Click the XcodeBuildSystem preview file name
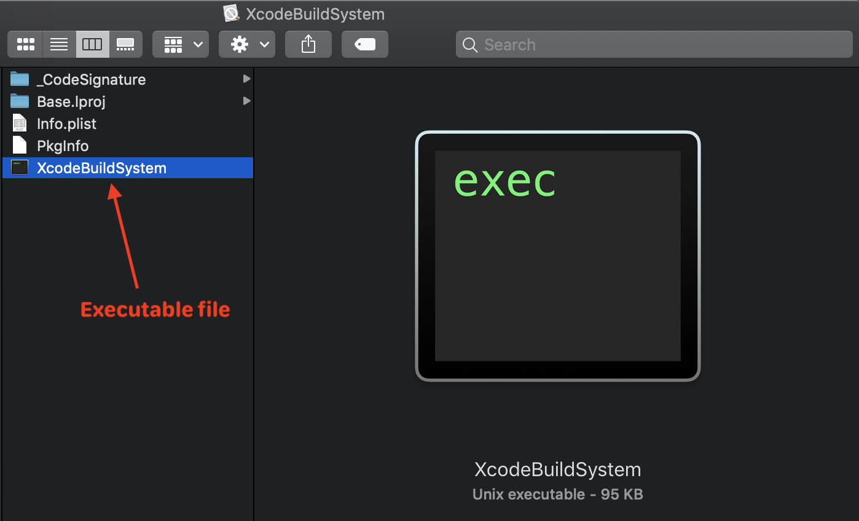 [x=558, y=470]
